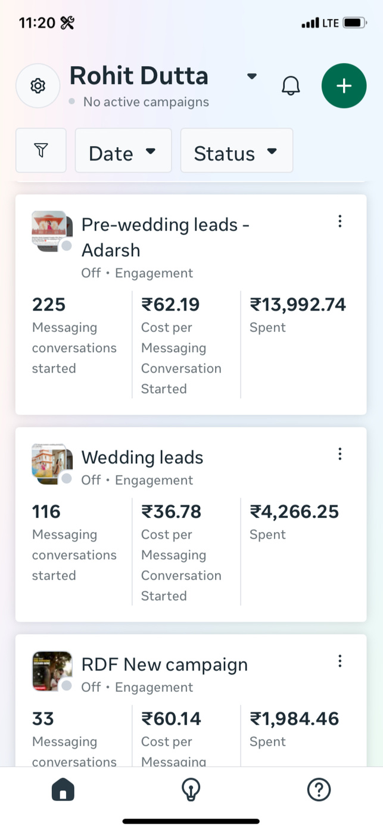383x832 pixels.
Task: Expand the Status filter dropdown
Action: [236, 151]
